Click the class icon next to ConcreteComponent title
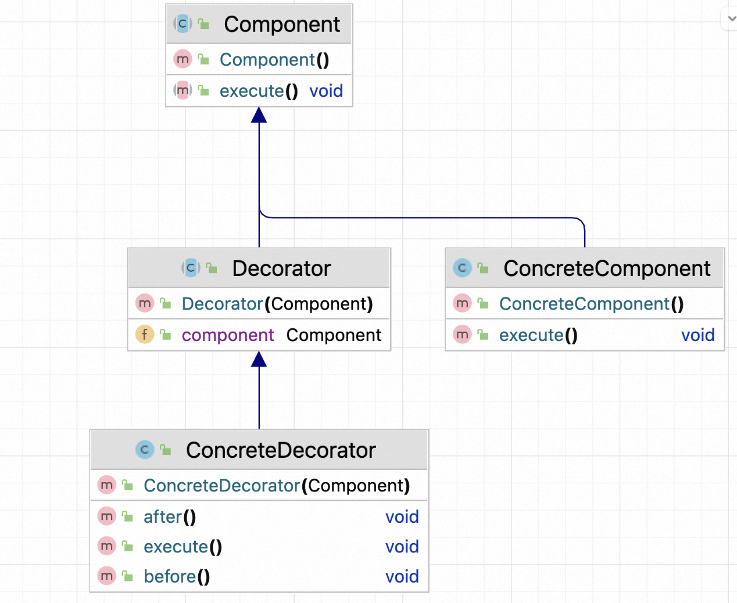 click(462, 268)
